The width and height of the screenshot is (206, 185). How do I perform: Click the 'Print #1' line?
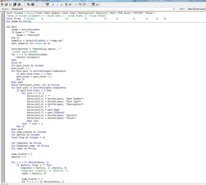pyautogui.click(x=16, y=63)
